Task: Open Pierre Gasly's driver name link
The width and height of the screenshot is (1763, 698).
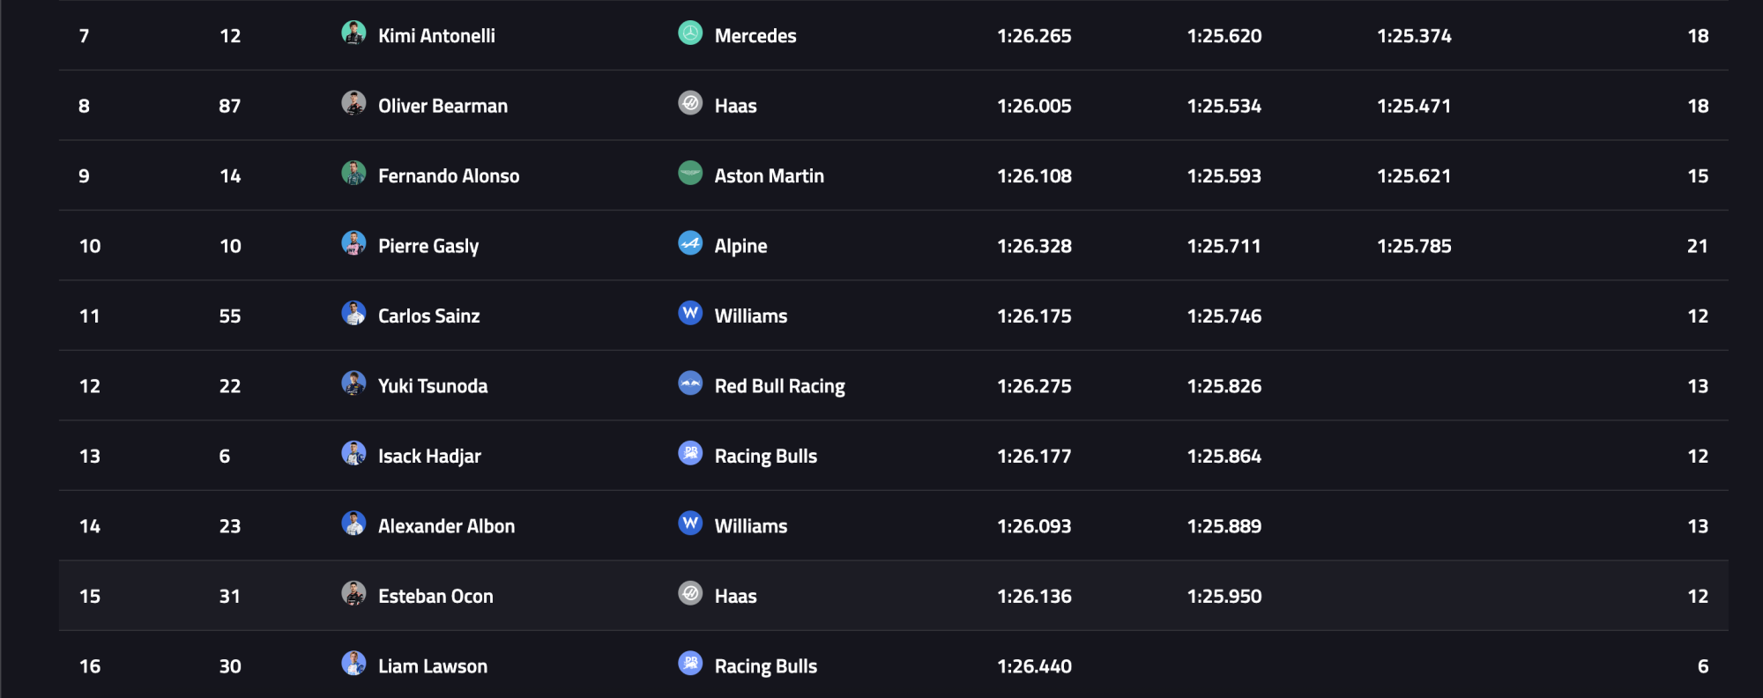Action: click(x=428, y=246)
